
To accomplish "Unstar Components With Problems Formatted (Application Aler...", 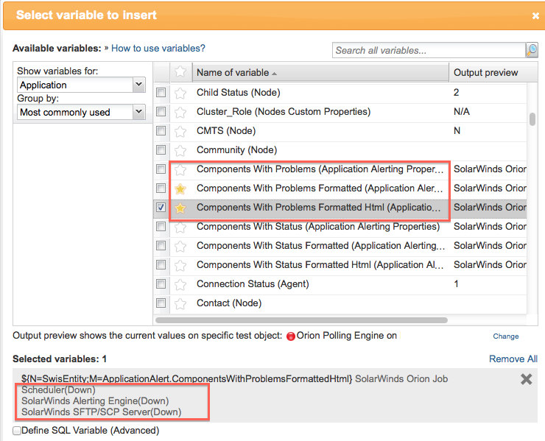I will [180, 188].
